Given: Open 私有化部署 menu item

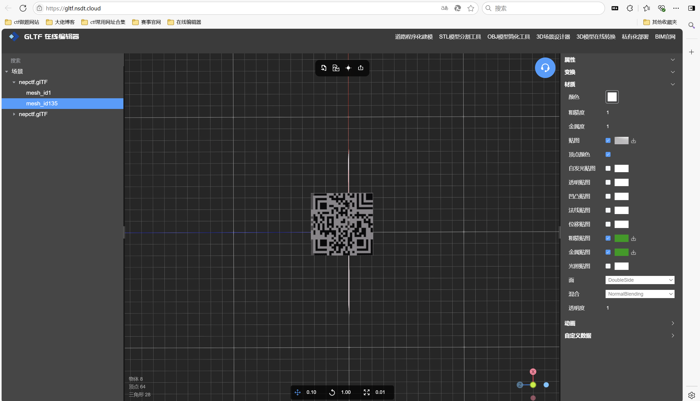Looking at the screenshot, I should coord(635,37).
